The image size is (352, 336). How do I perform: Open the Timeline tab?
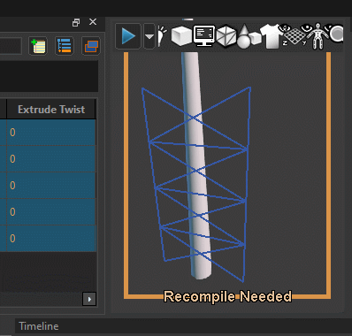tap(39, 326)
